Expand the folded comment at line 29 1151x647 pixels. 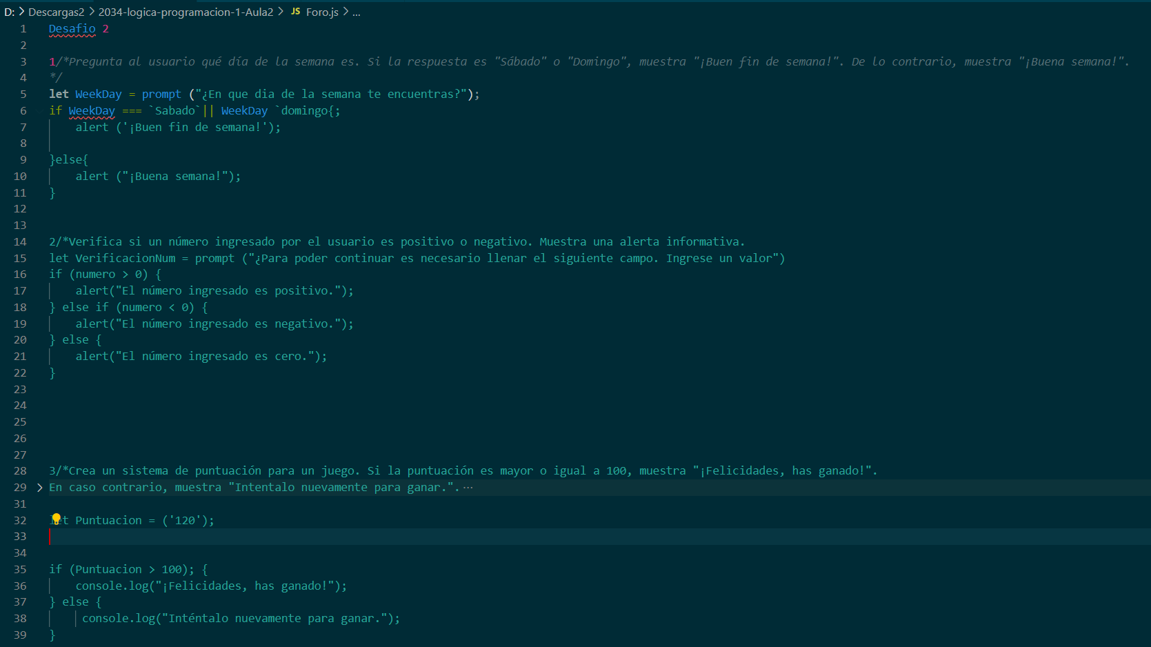click(39, 488)
